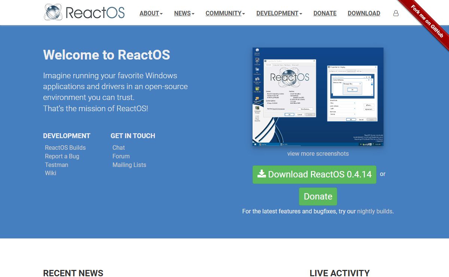Open the DONATE menu item

(325, 13)
